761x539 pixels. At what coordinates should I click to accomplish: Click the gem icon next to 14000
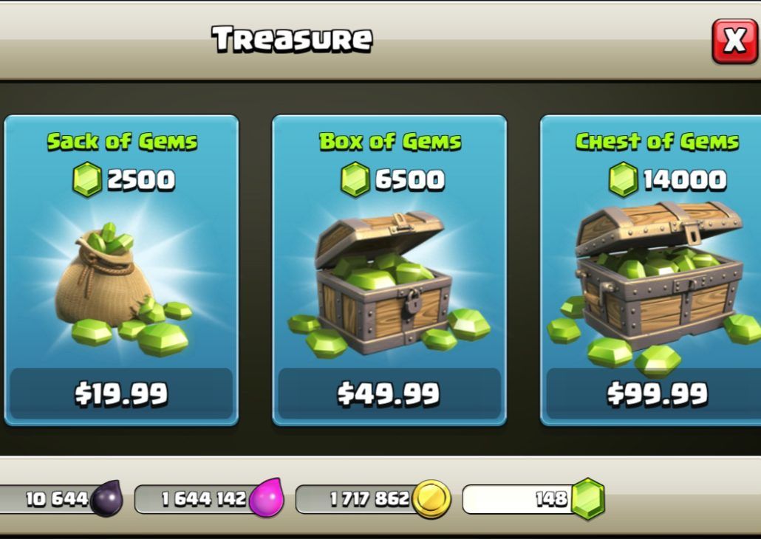coord(623,179)
